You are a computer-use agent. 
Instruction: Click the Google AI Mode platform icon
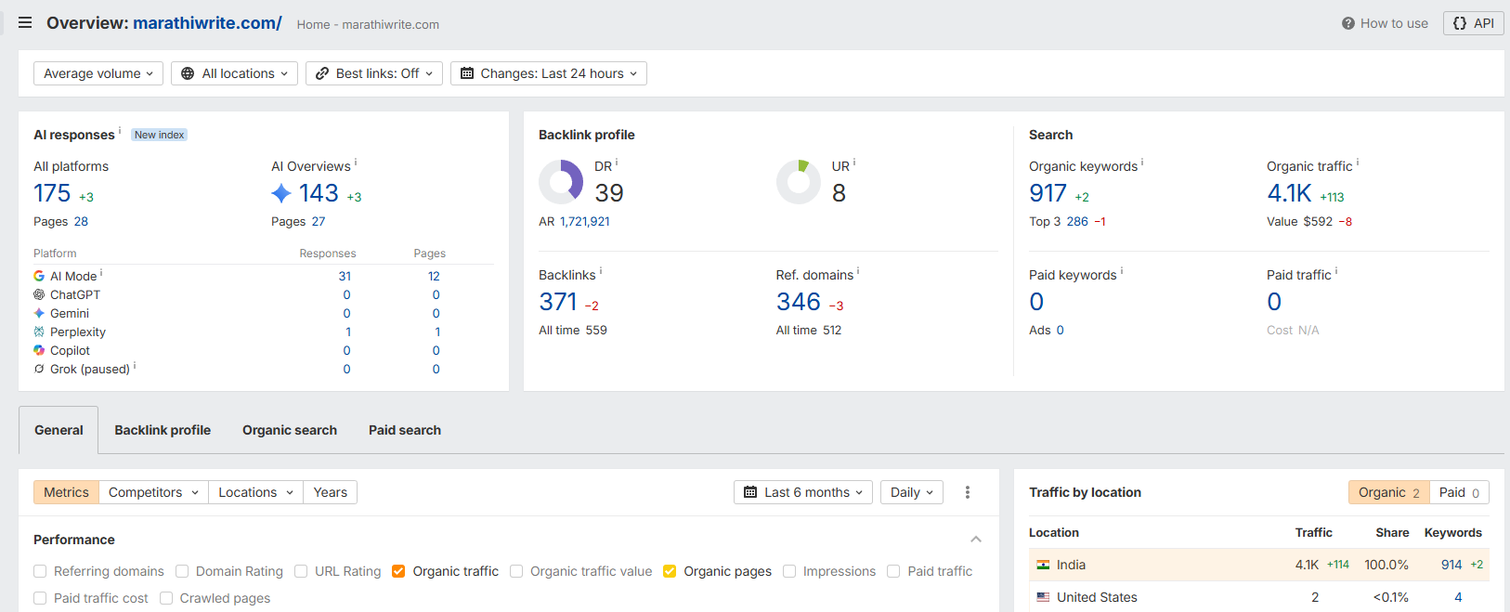[x=39, y=276]
